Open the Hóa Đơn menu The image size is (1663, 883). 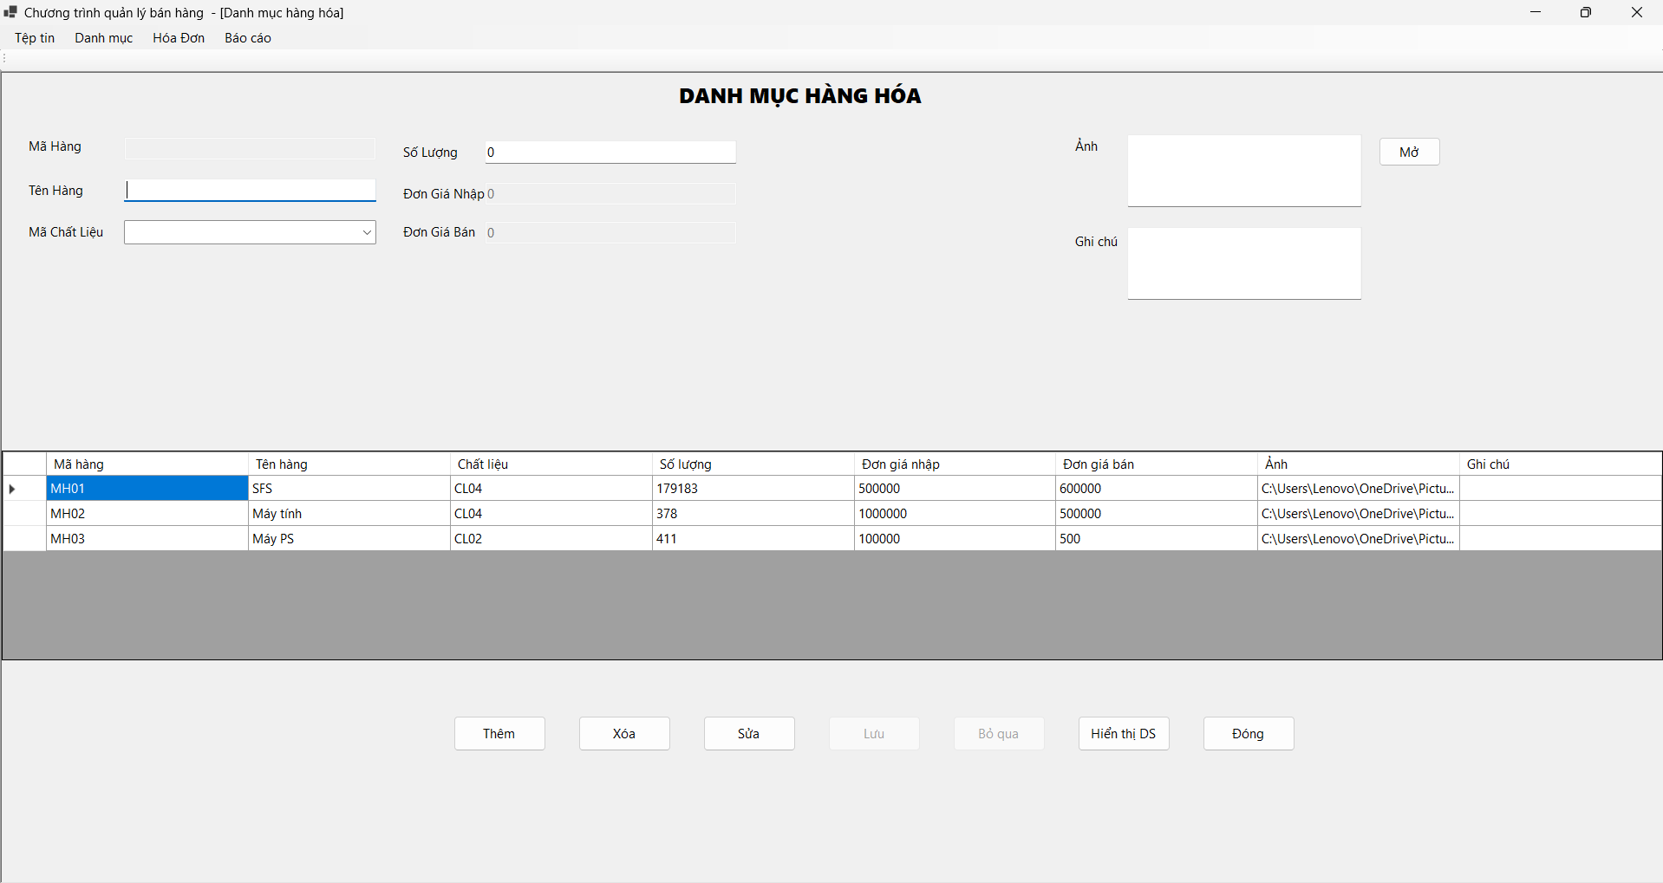pos(178,37)
